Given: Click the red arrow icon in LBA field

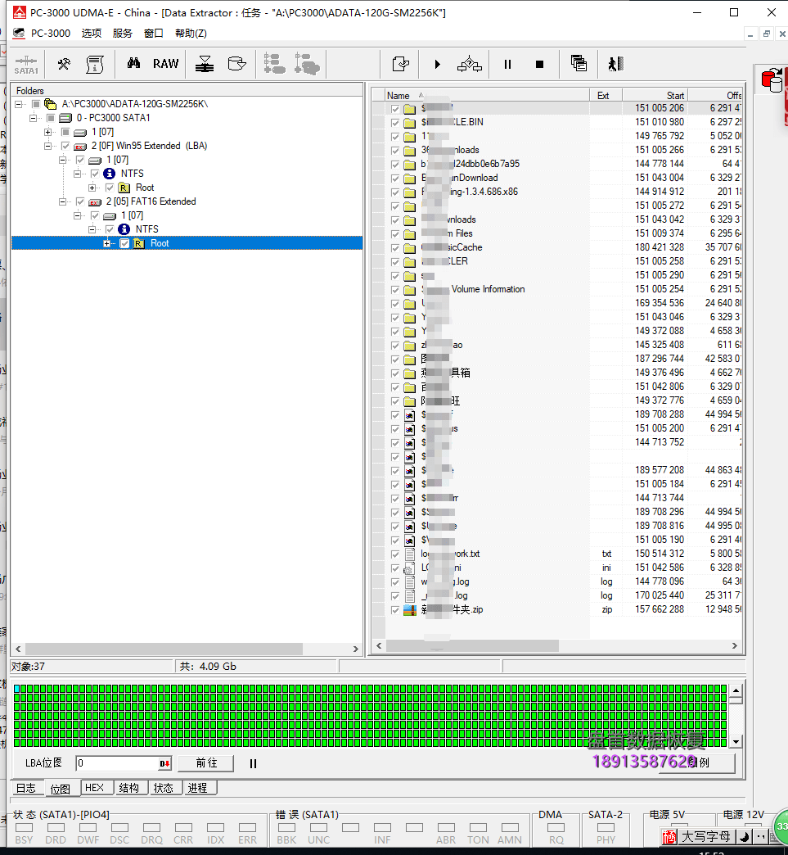Looking at the screenshot, I should [x=164, y=763].
